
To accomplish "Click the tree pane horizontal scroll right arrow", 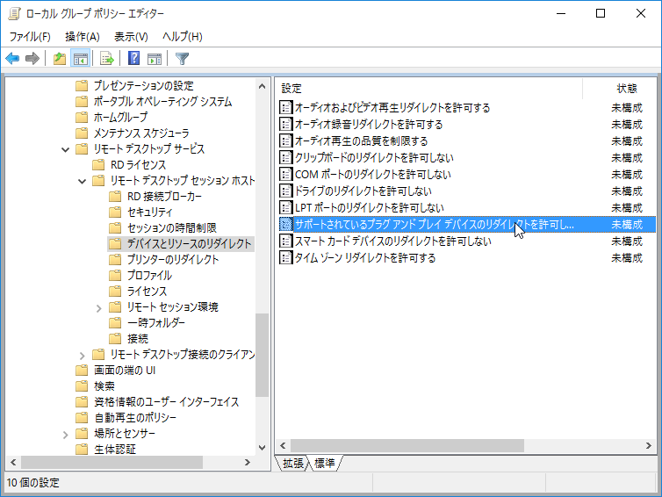I will point(248,463).
